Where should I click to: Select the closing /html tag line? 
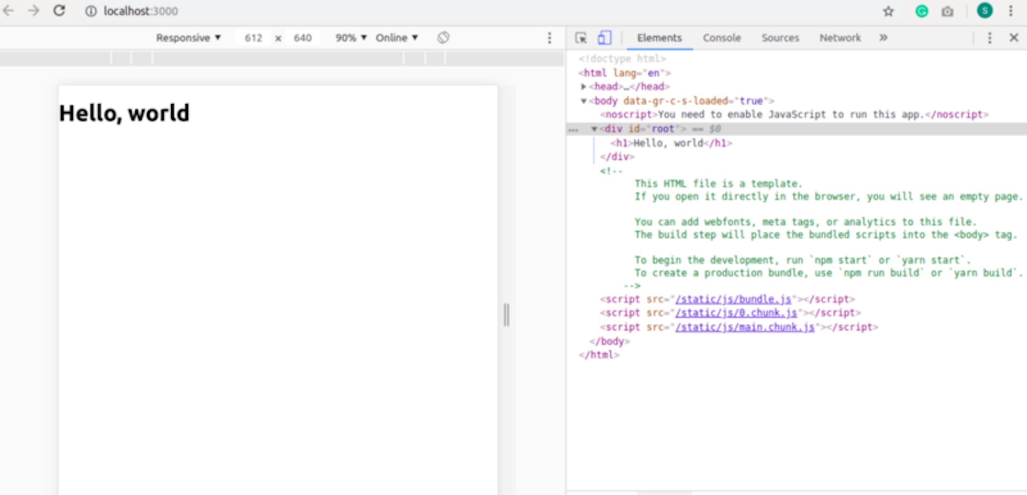(x=599, y=354)
